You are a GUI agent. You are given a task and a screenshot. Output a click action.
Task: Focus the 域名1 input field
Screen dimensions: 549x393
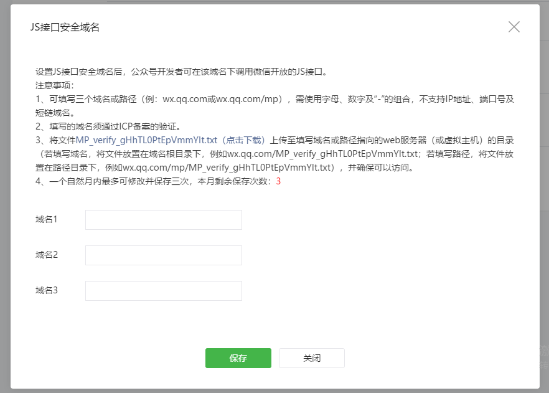164,220
